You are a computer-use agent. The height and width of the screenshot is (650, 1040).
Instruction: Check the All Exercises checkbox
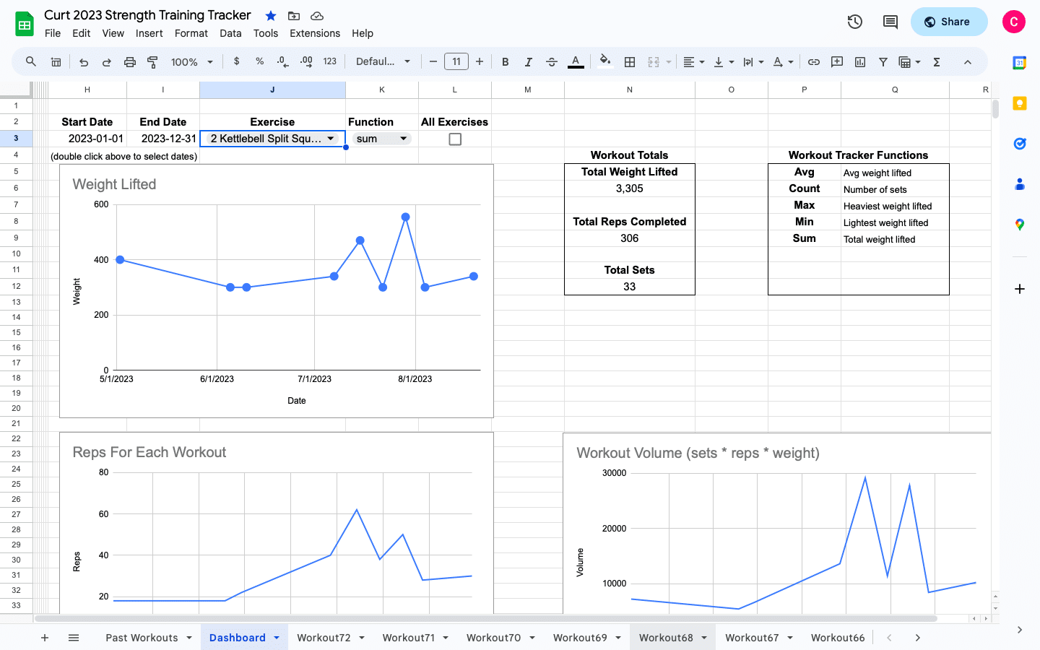(455, 139)
